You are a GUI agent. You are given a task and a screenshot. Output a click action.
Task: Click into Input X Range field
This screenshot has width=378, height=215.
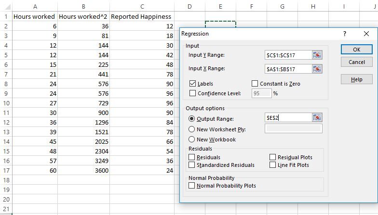pos(288,69)
